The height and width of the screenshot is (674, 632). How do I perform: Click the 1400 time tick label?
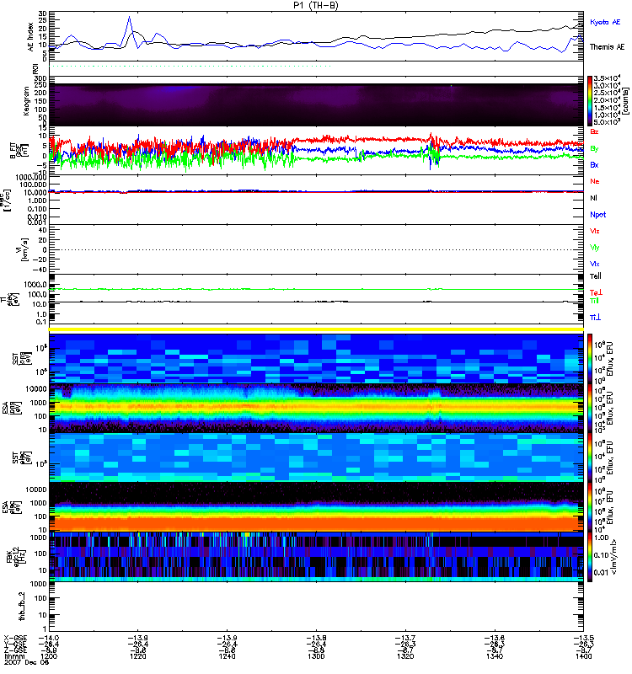(x=583, y=656)
